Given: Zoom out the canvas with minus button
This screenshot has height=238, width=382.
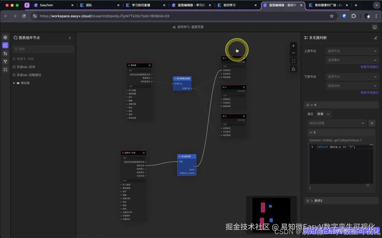Looking at the screenshot, I should click(293, 53).
